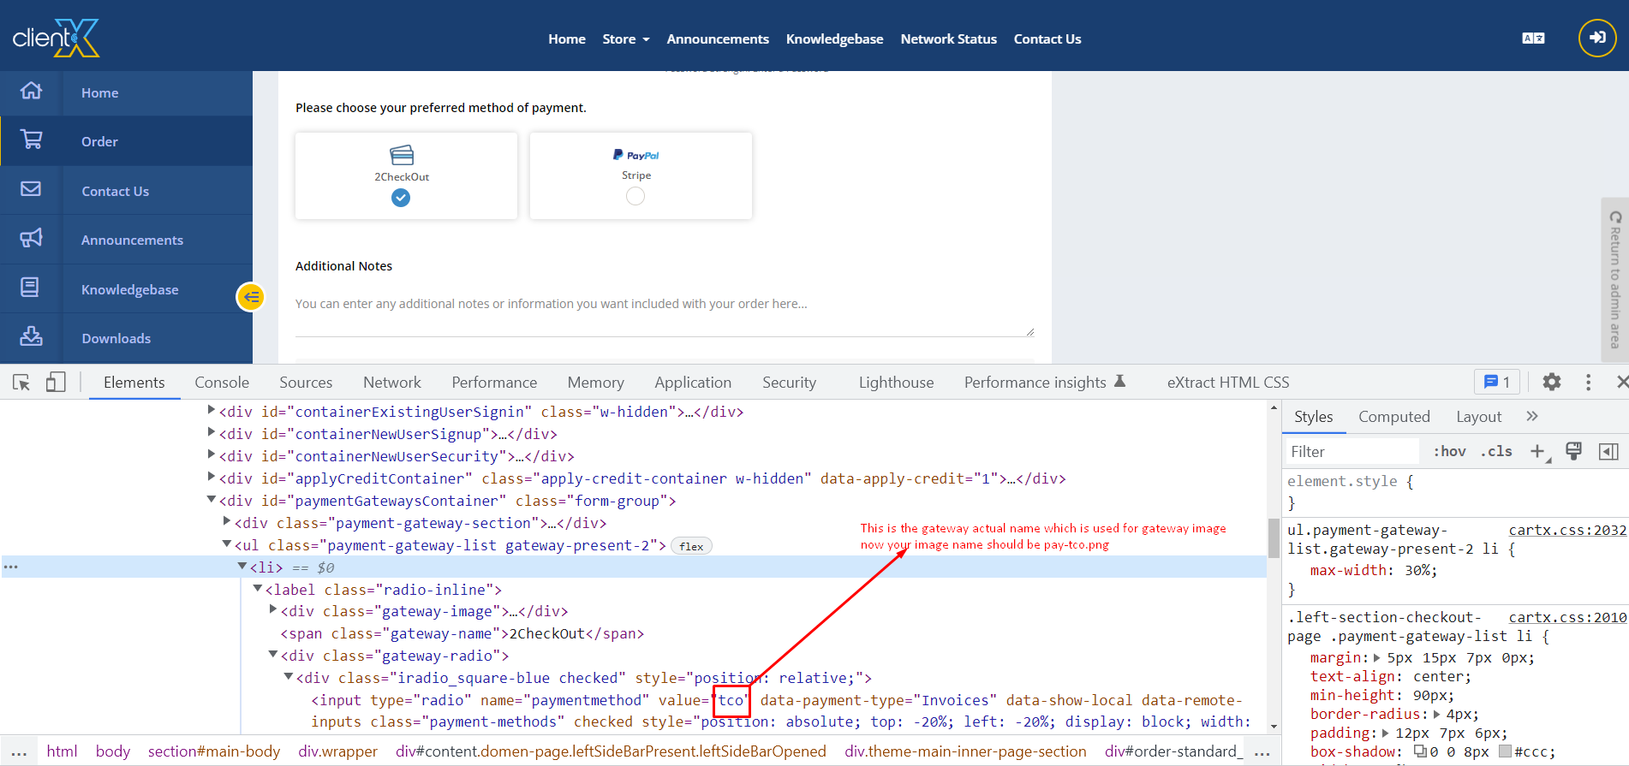The image size is (1629, 766).
Task: Click the new style rule plus icon
Action: [x=1537, y=451]
